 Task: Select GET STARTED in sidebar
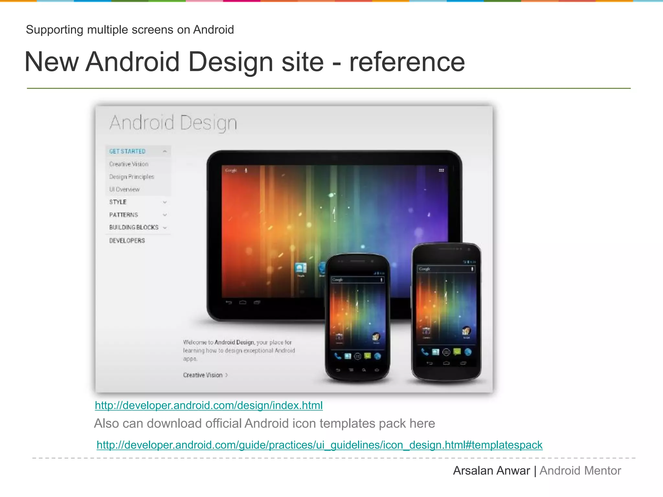tap(127, 151)
